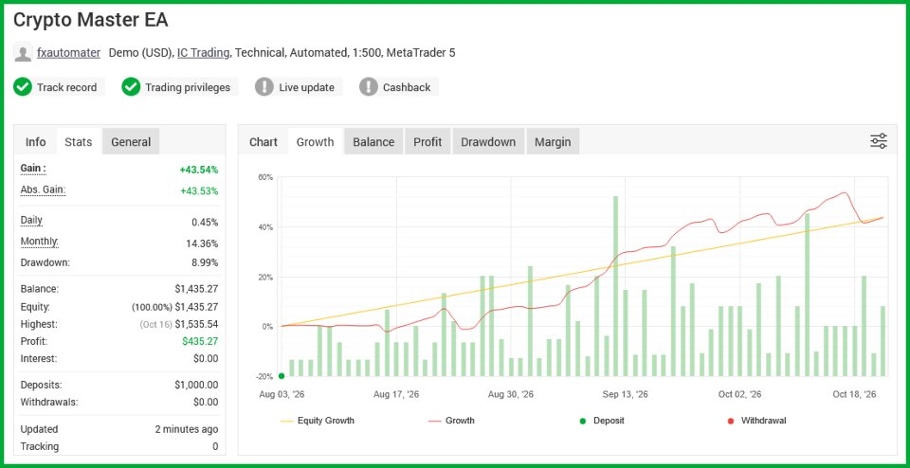
Task: Click the Crypto Master EA title
Action: point(91,20)
